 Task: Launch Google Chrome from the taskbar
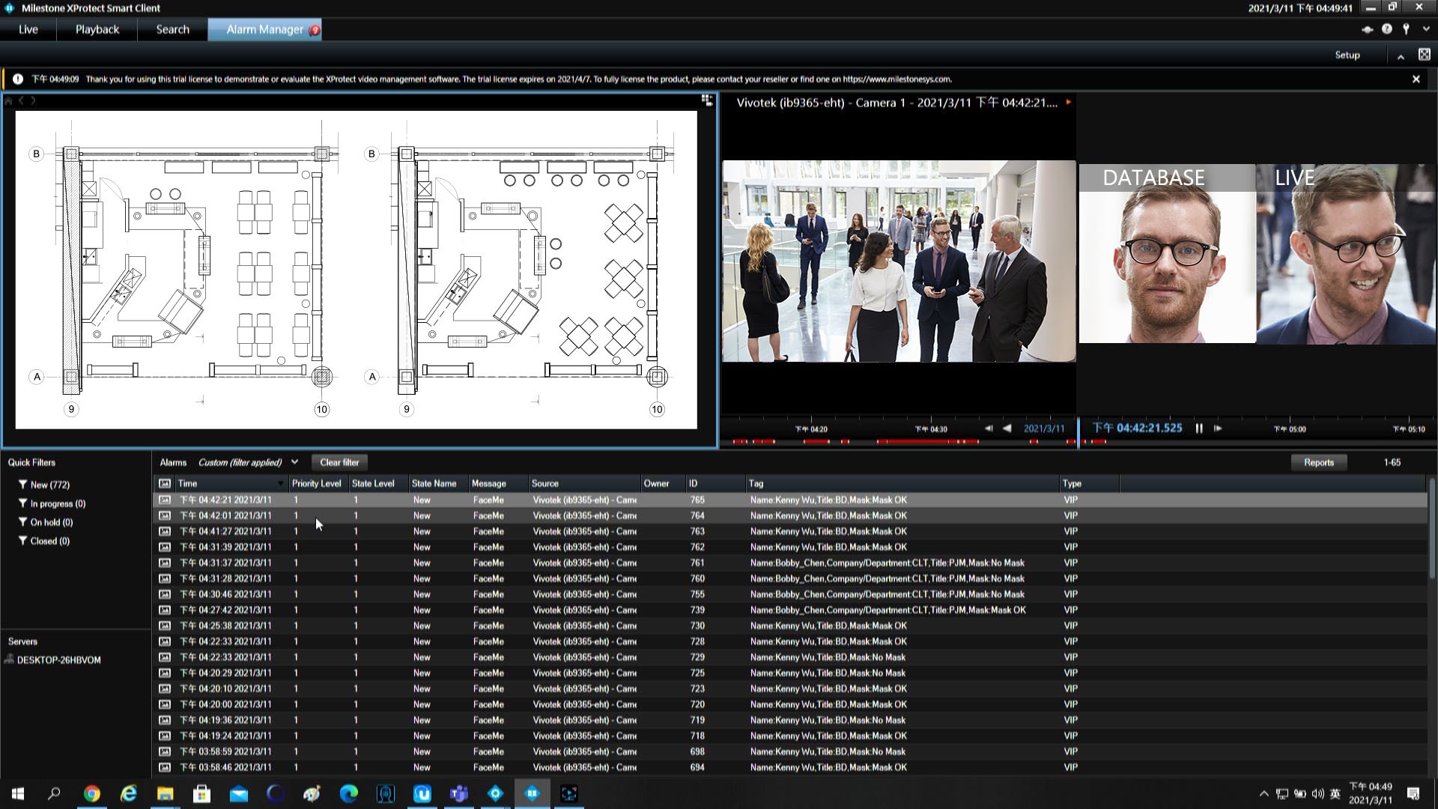[x=91, y=793]
